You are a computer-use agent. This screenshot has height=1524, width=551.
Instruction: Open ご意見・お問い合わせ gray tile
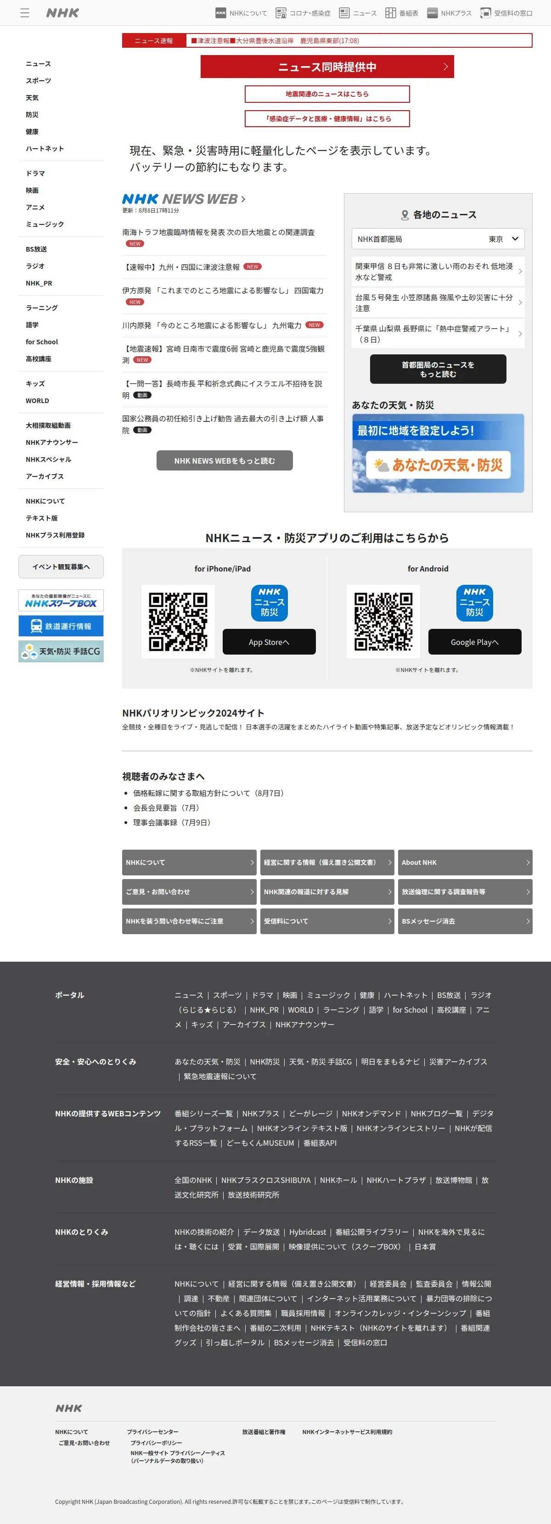189,891
